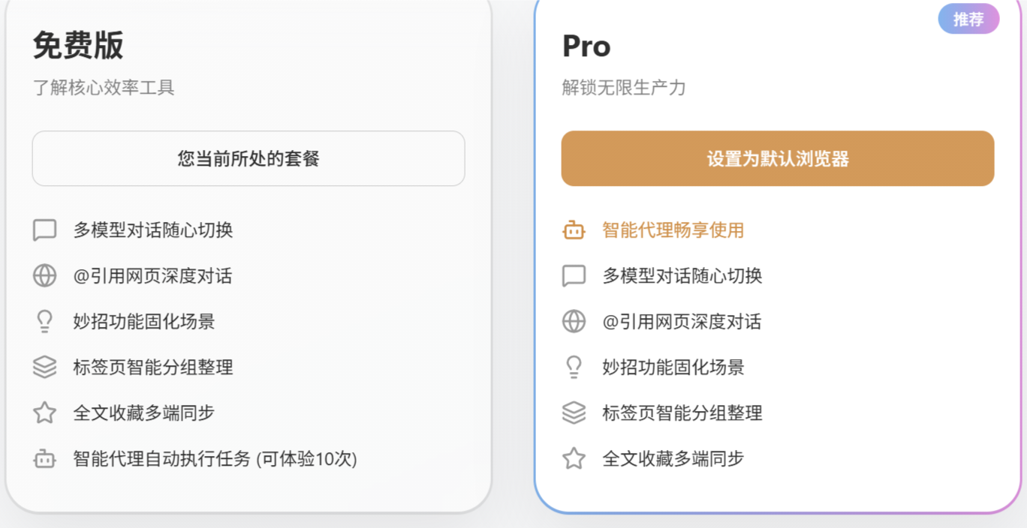Click the star icon in the 免费版 list
1027x528 pixels.
45,413
